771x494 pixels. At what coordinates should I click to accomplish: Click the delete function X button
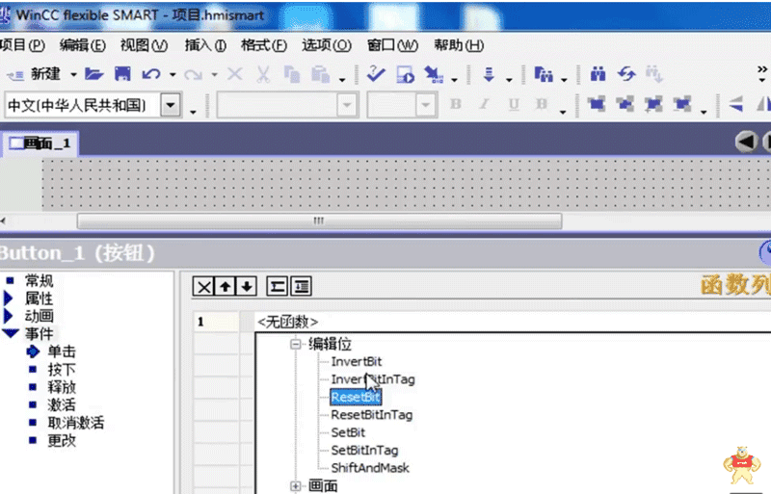point(203,286)
